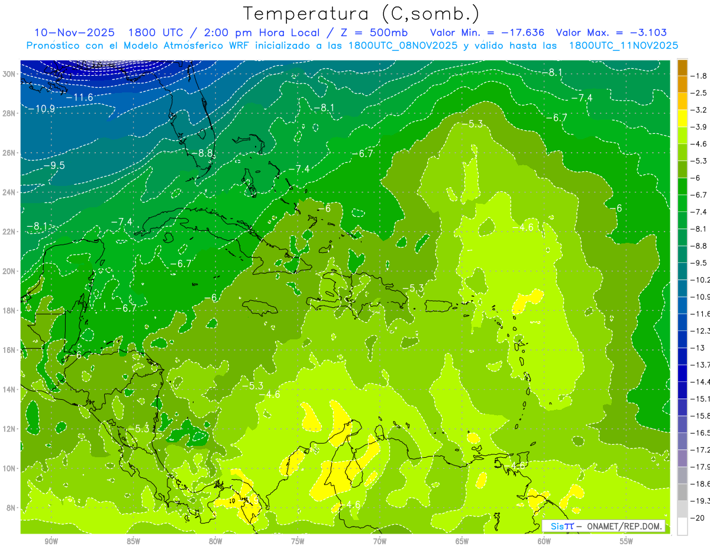Click the 75W longitude axis label

[298, 541]
